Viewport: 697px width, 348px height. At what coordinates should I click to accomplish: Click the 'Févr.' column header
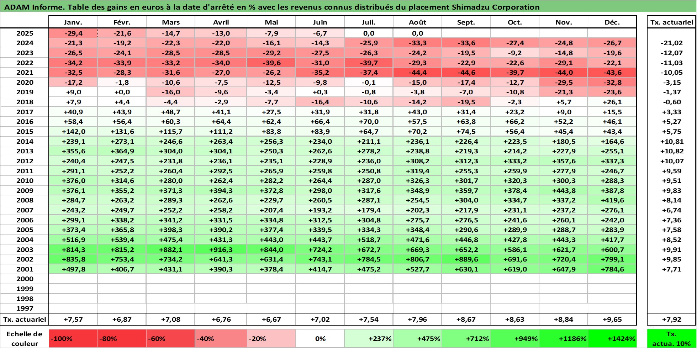click(x=122, y=22)
